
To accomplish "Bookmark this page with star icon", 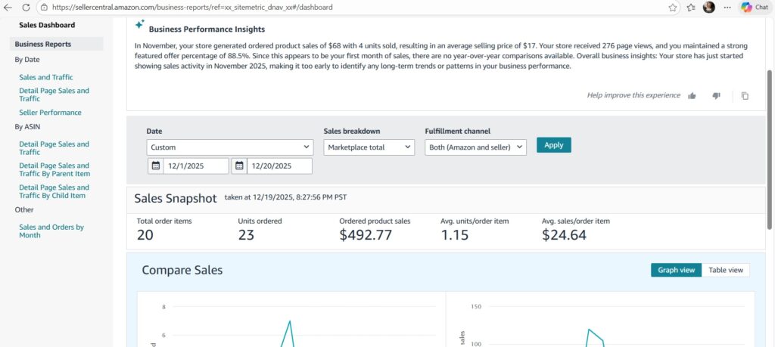I will point(672,7).
